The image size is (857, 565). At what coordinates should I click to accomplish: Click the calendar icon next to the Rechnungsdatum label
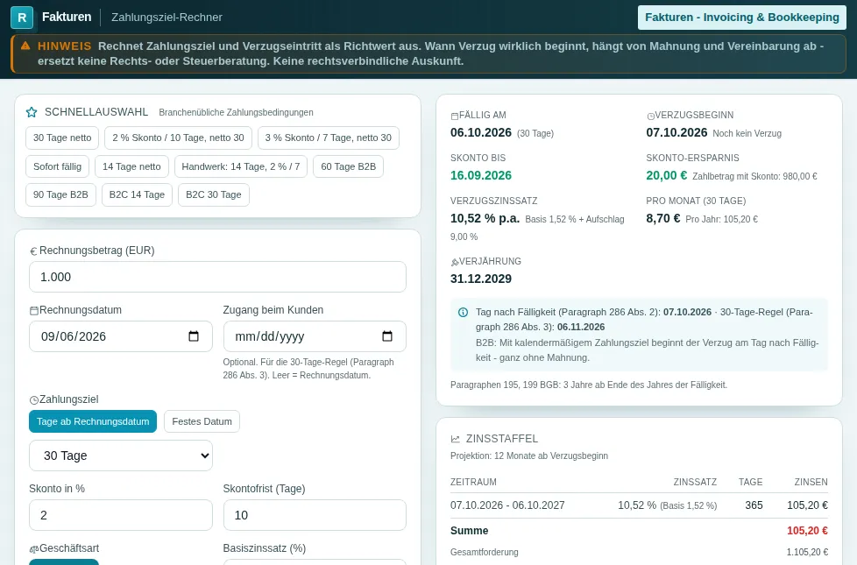34,310
